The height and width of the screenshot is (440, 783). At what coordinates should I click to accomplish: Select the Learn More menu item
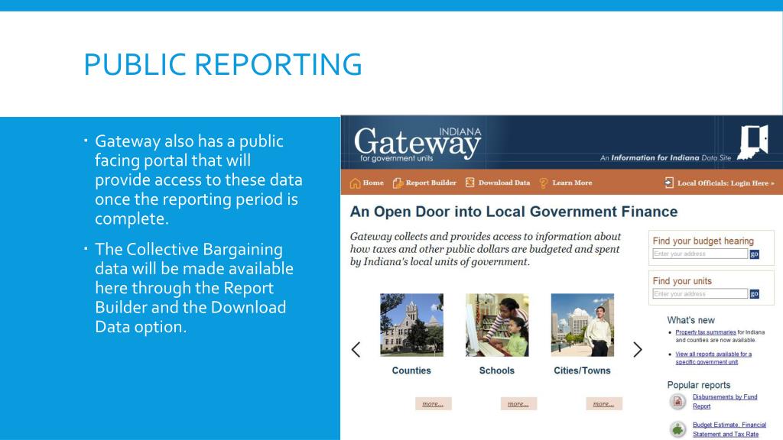[x=572, y=183]
